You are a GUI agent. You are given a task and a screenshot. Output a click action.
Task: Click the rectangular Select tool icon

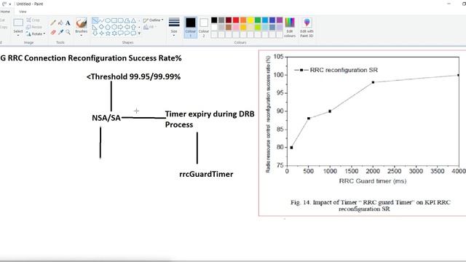pos(18,23)
